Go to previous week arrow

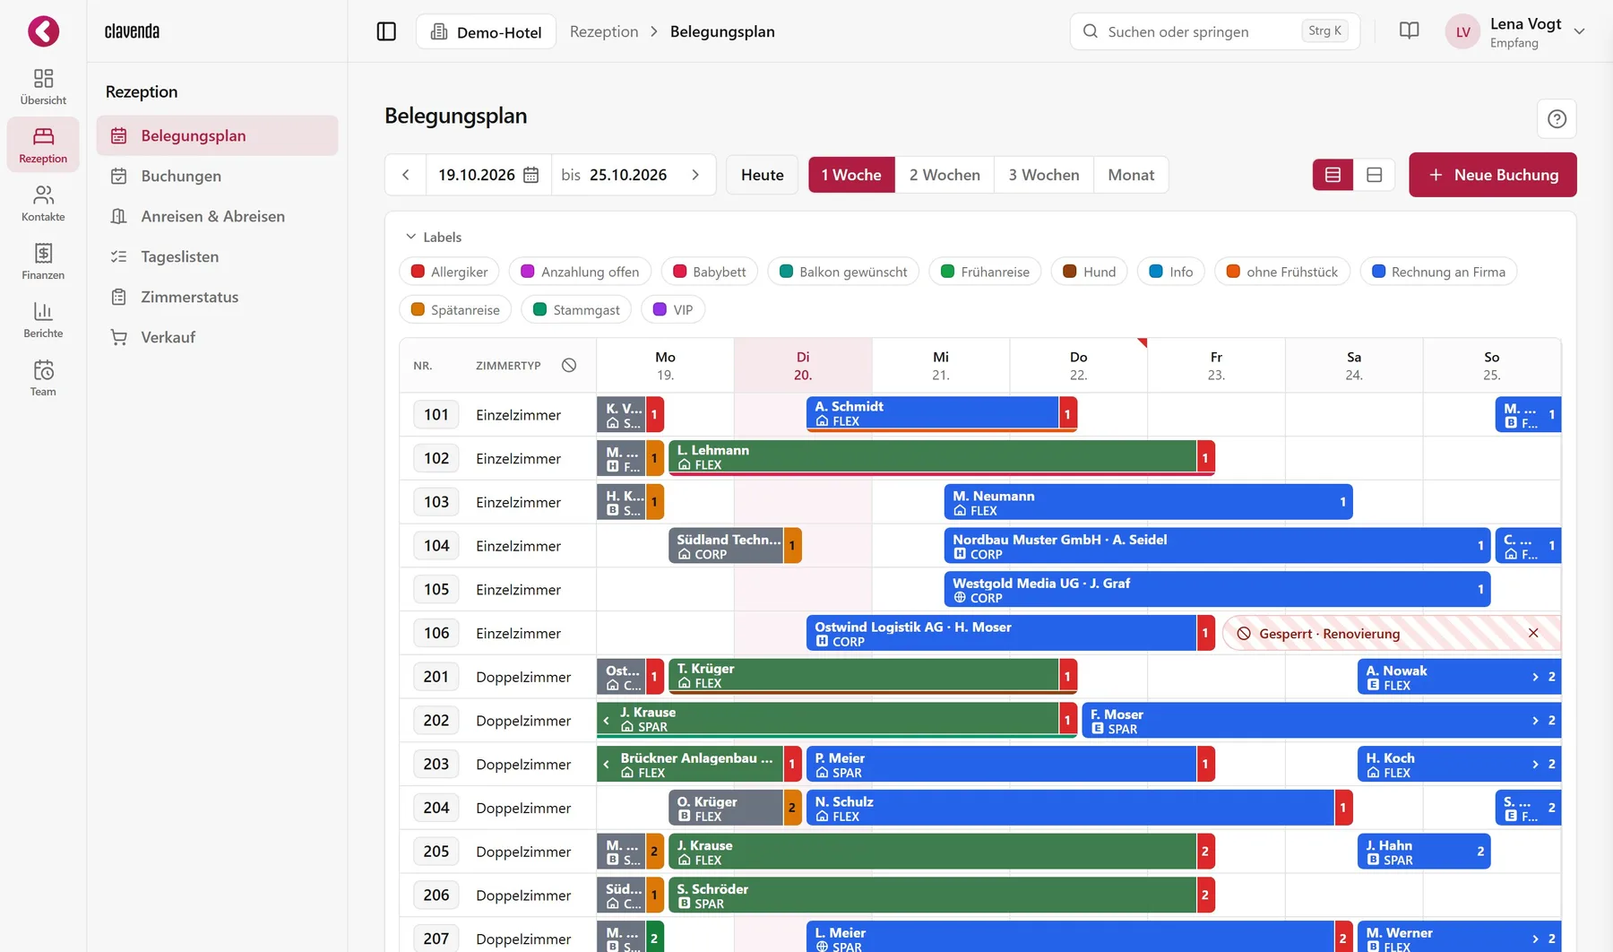[x=406, y=175]
